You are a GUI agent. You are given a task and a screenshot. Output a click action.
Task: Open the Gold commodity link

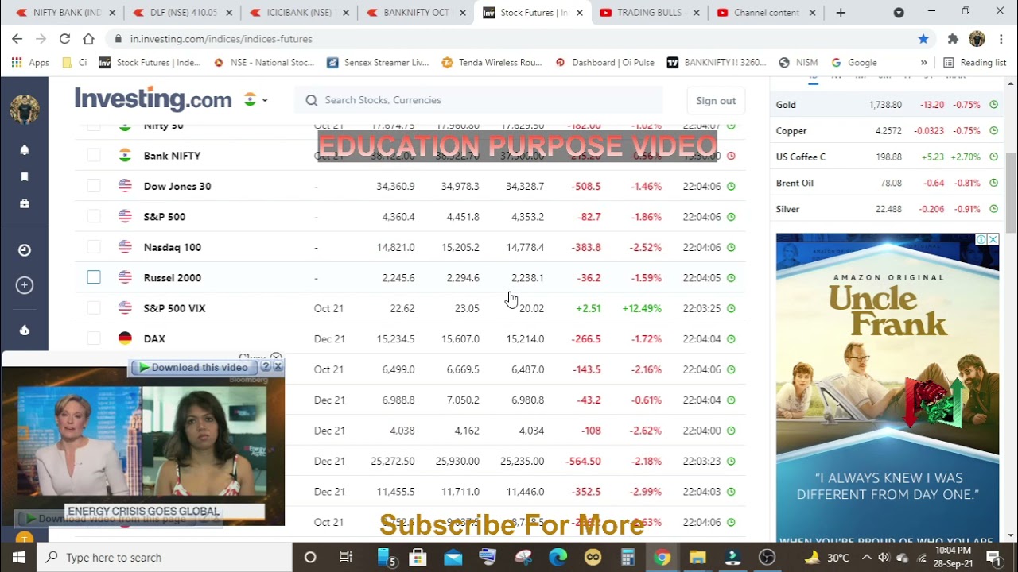786,105
